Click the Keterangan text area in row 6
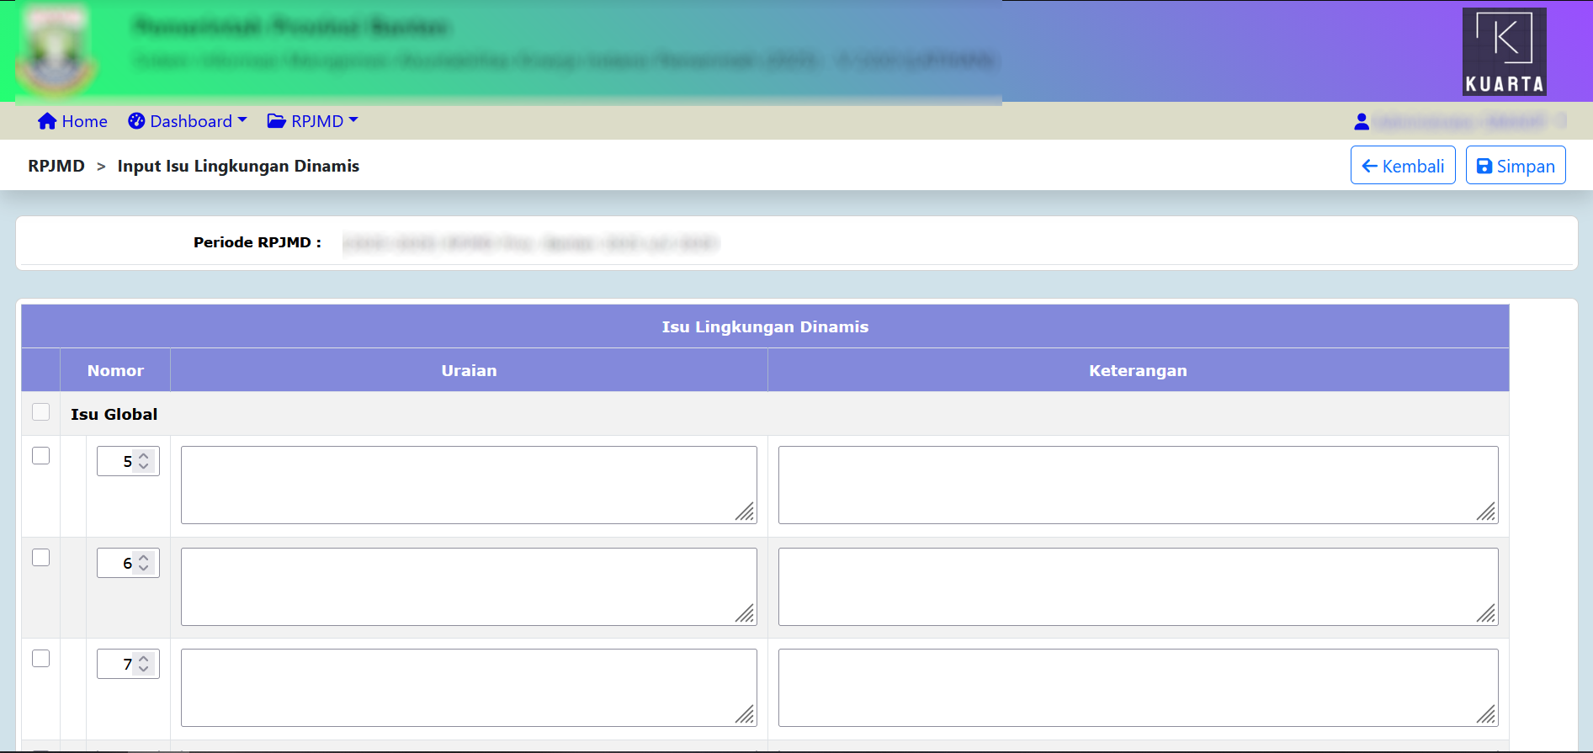 [x=1138, y=586]
